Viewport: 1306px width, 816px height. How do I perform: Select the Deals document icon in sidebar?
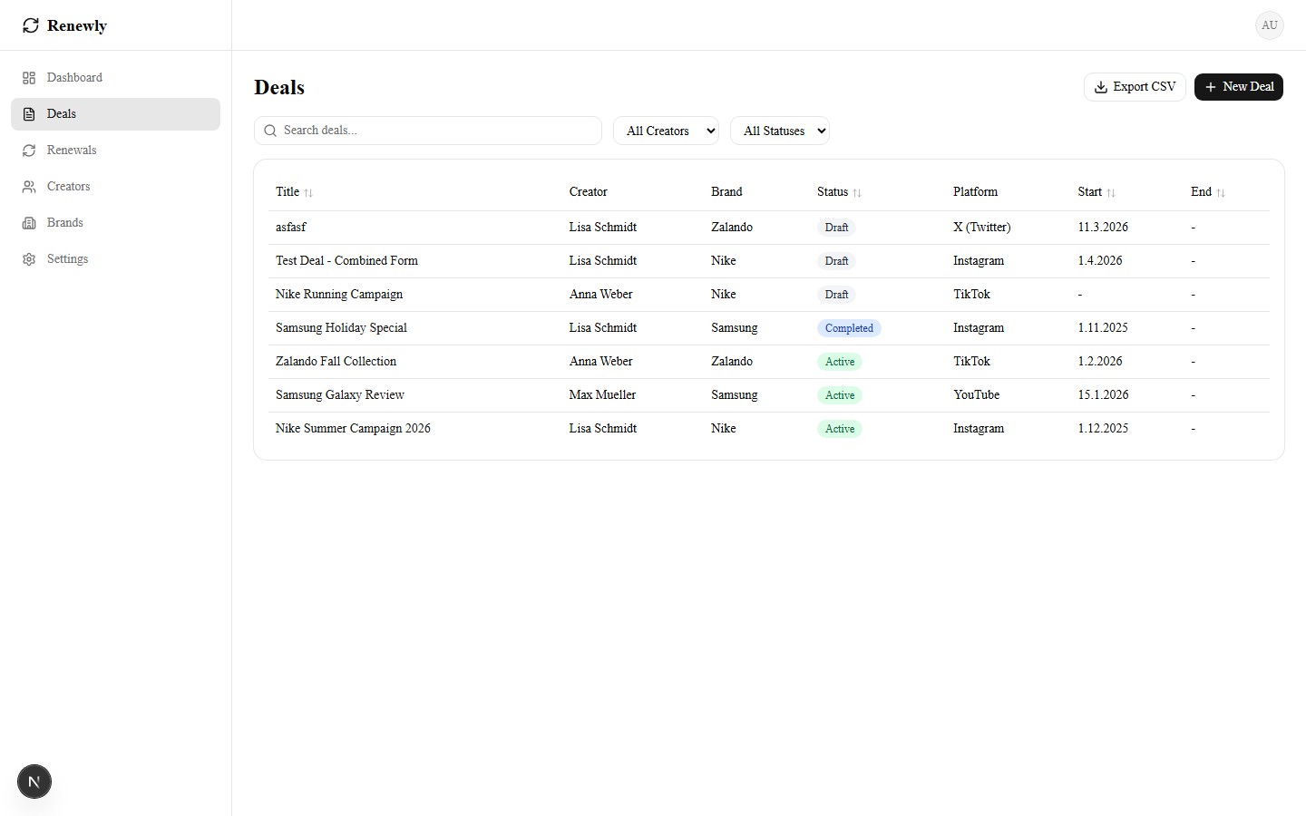point(28,113)
